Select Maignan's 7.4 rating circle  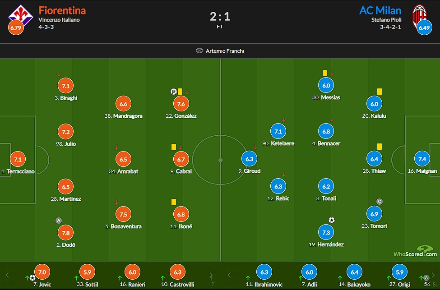[x=422, y=159]
